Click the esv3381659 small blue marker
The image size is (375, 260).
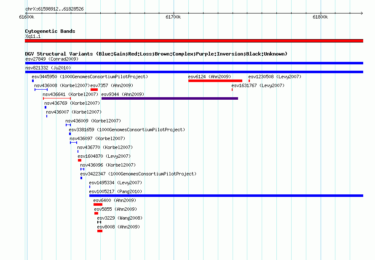coord(70,134)
